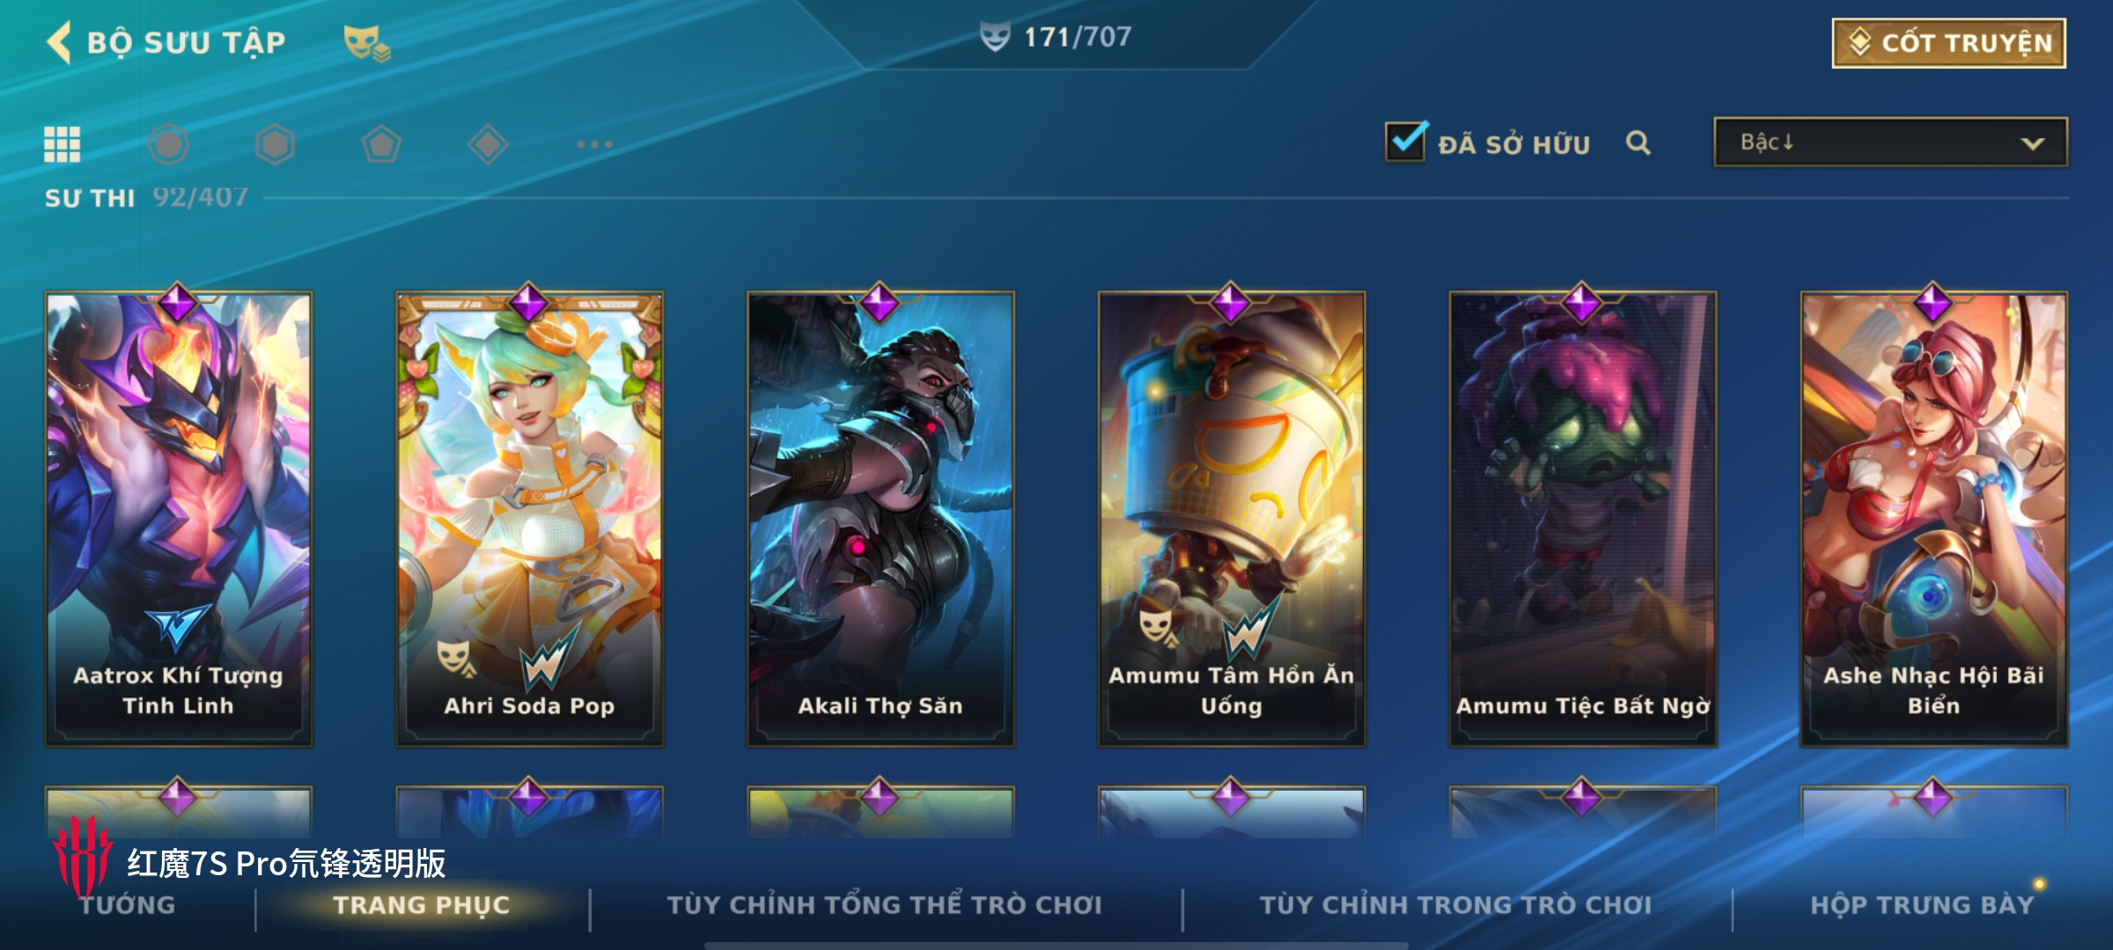Click the Cốt Truyện button
The height and width of the screenshot is (950, 2113).
(x=1949, y=43)
